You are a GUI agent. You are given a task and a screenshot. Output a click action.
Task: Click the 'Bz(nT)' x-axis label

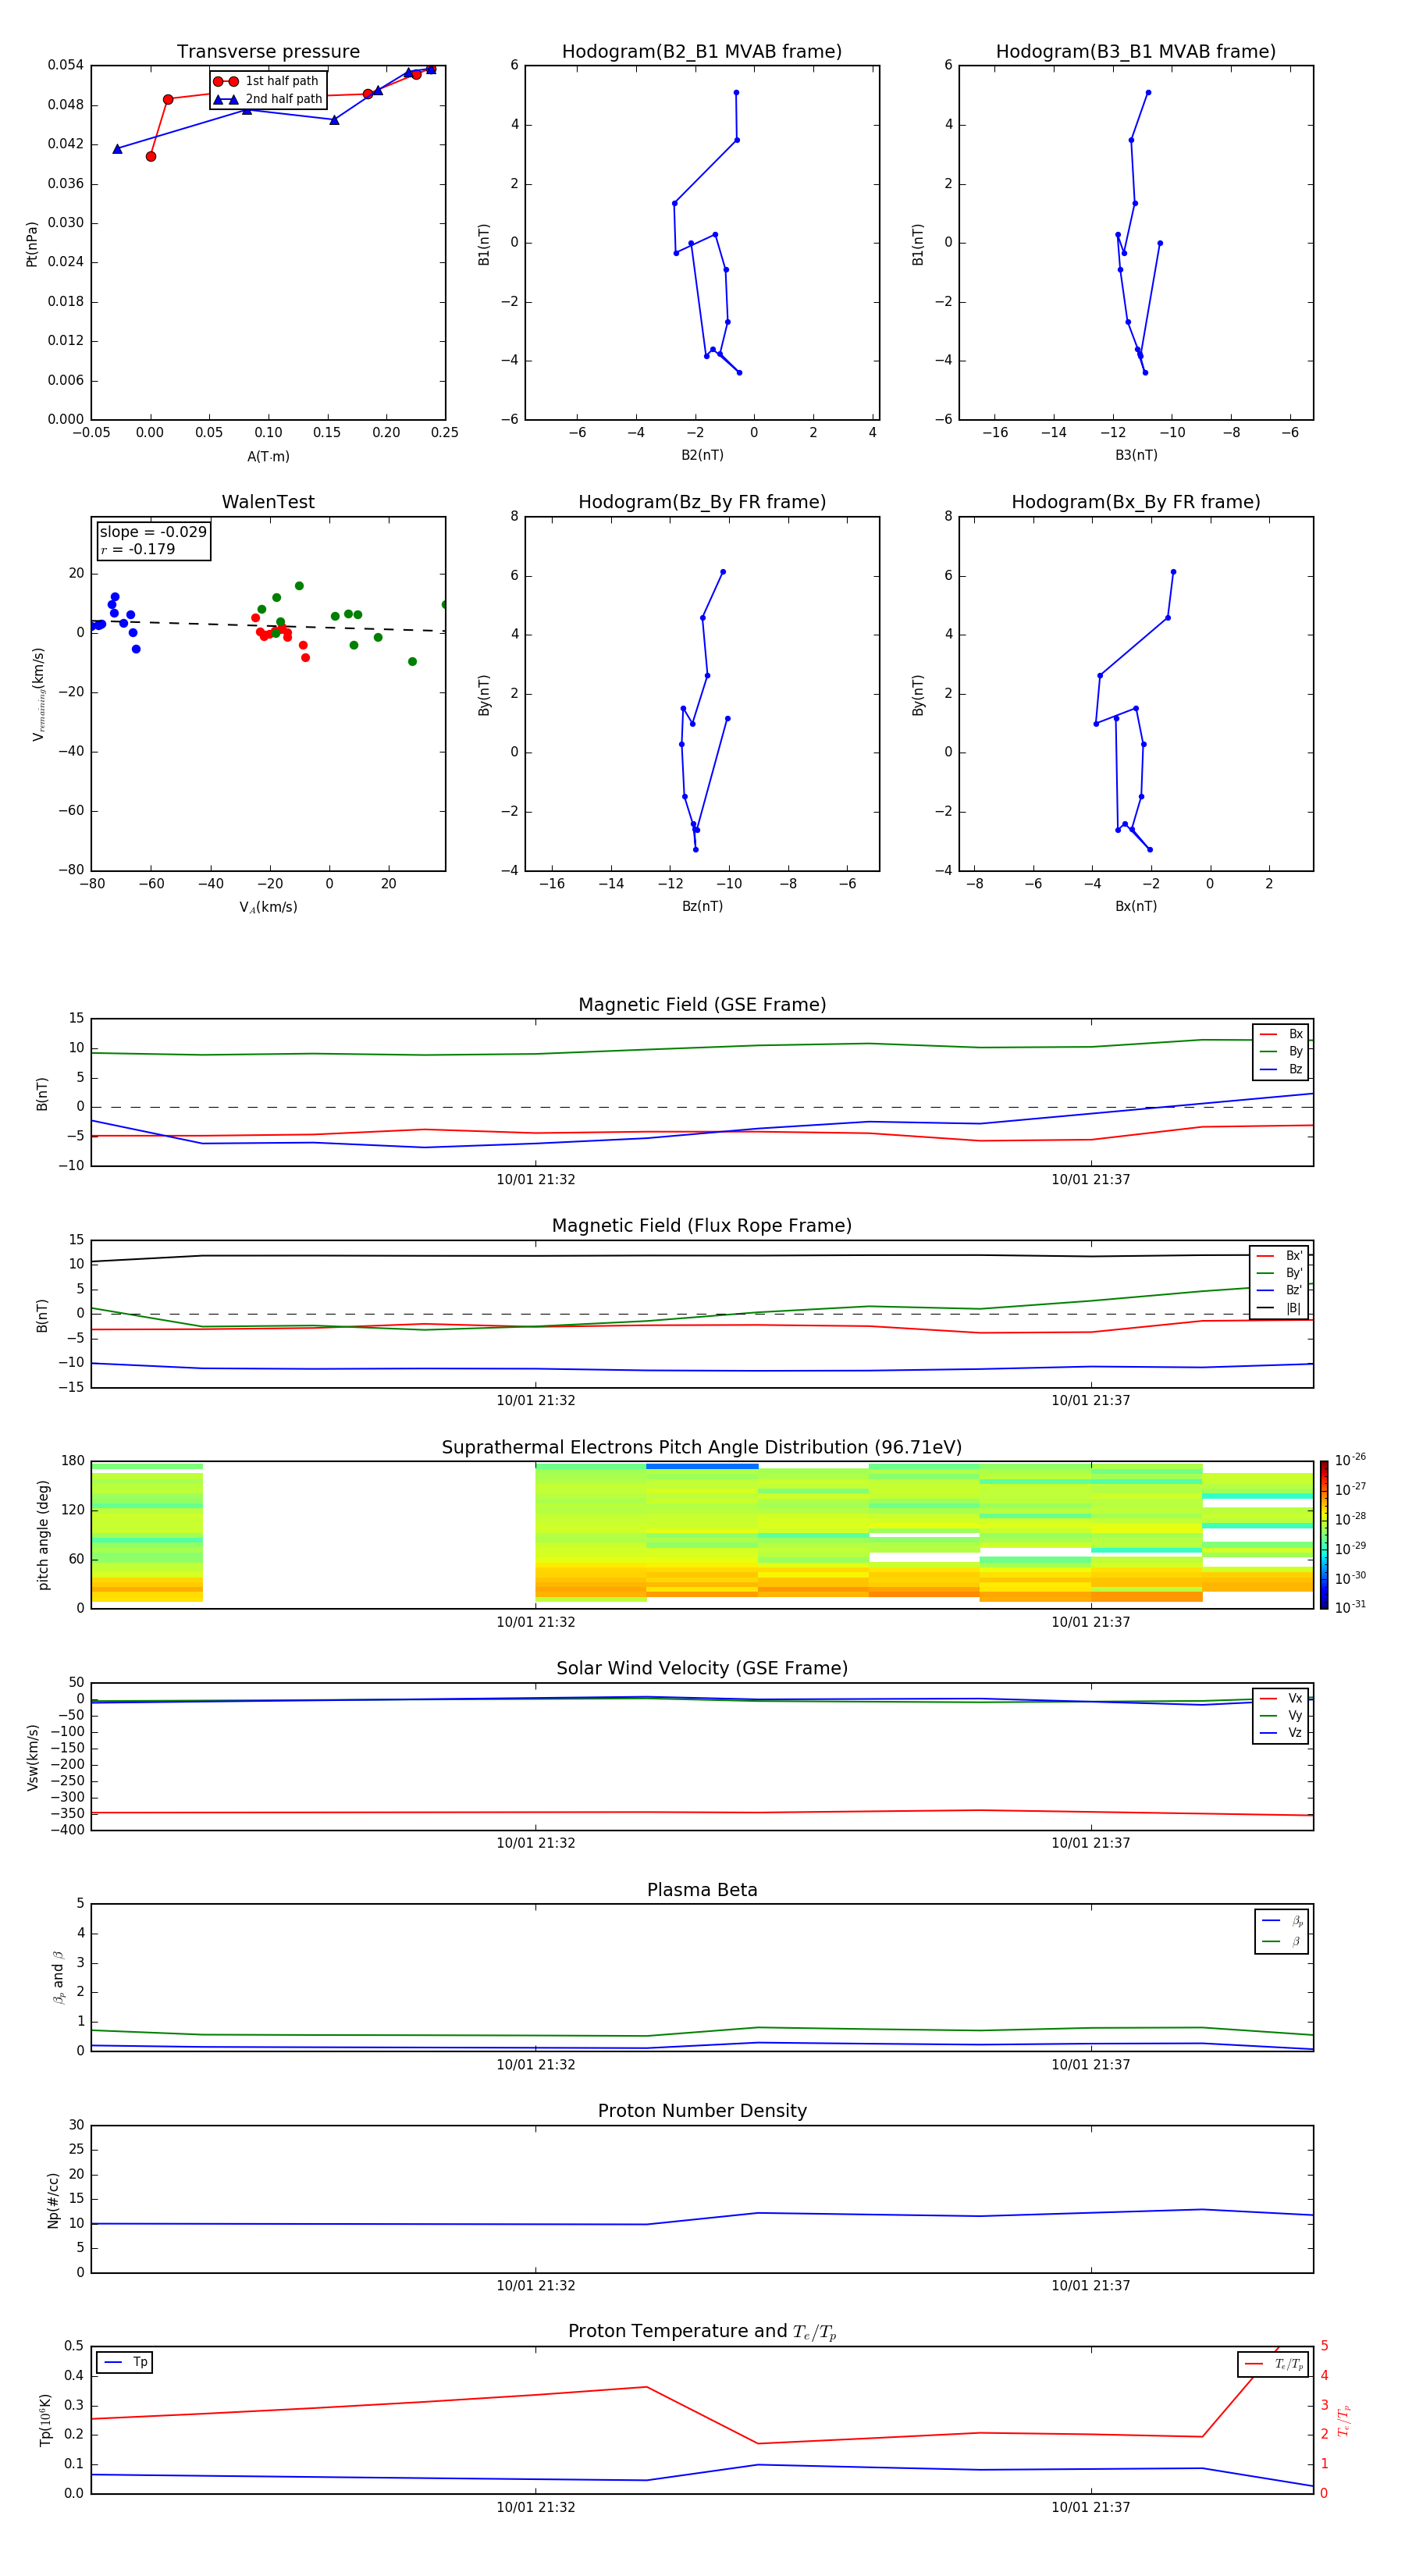(702, 906)
